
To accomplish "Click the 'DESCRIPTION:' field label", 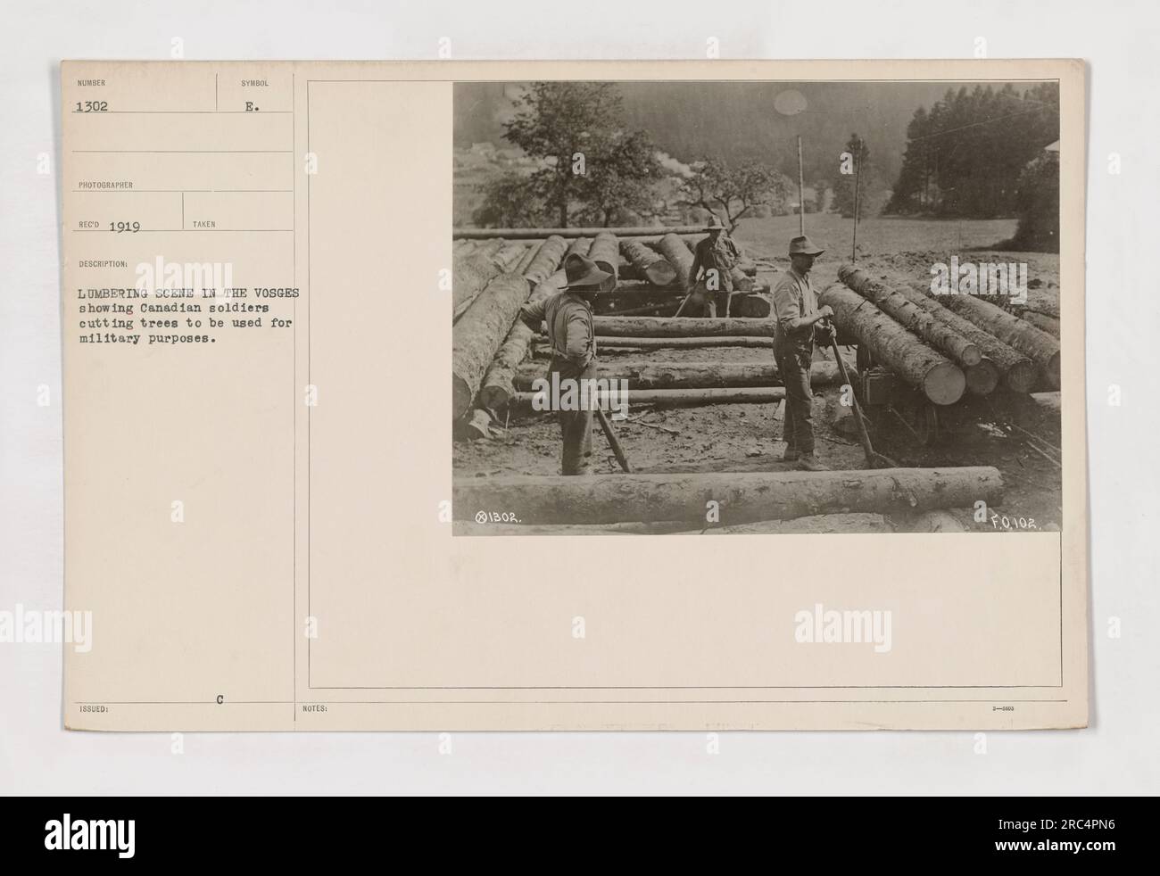I will (x=104, y=264).
